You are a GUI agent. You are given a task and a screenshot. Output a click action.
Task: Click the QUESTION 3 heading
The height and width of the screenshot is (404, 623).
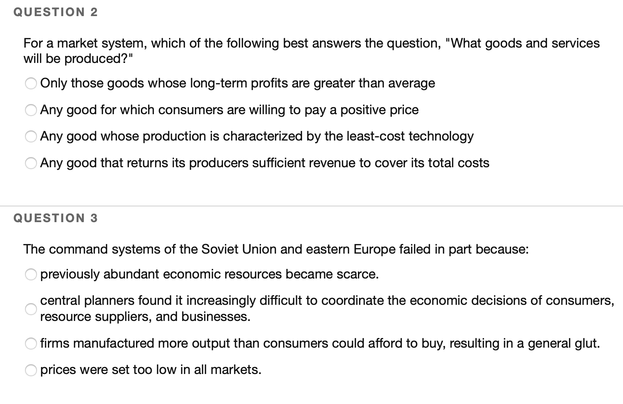[x=55, y=218]
